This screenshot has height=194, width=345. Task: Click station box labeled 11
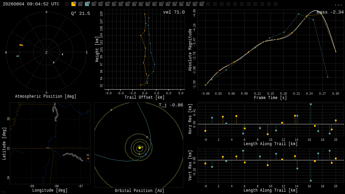(141, 4)
